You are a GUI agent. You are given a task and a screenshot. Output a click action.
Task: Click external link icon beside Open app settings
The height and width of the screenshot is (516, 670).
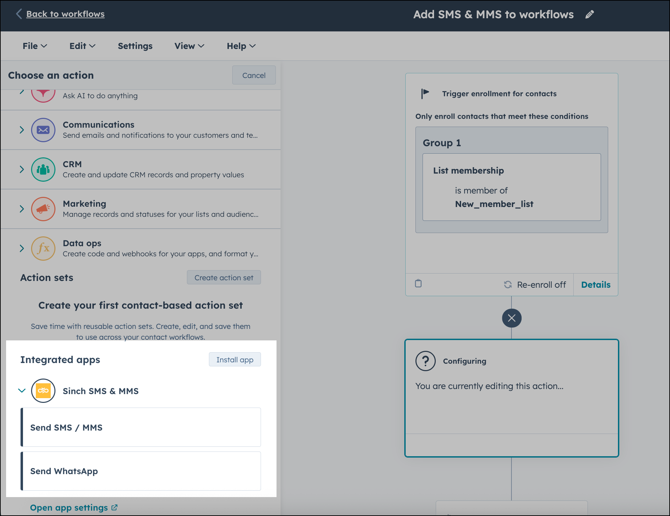115,507
